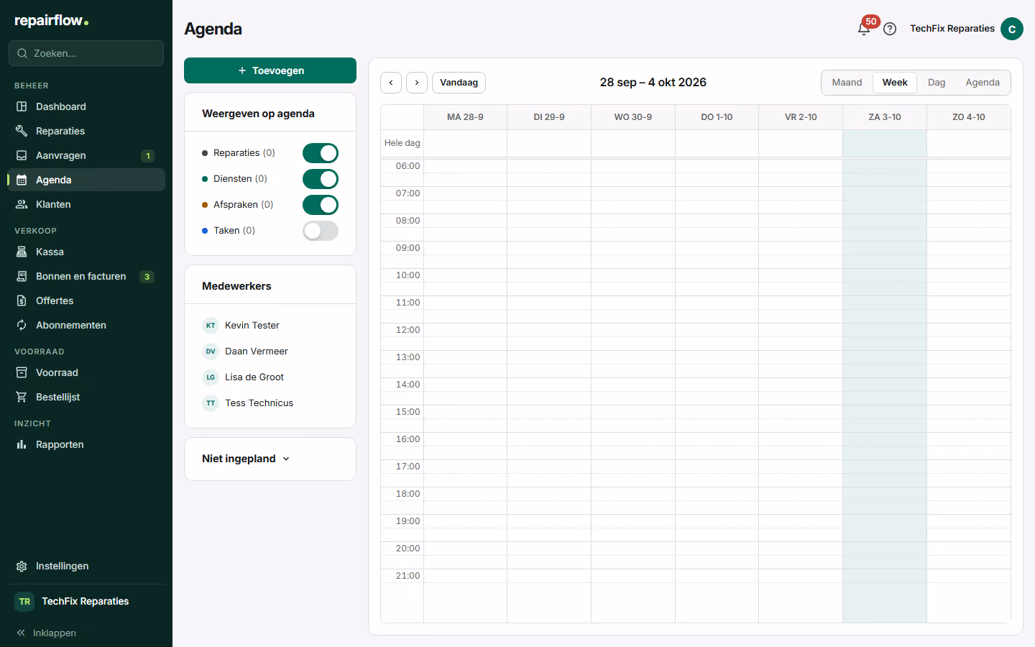
Task: Switch to Dag view
Action: [x=937, y=83]
